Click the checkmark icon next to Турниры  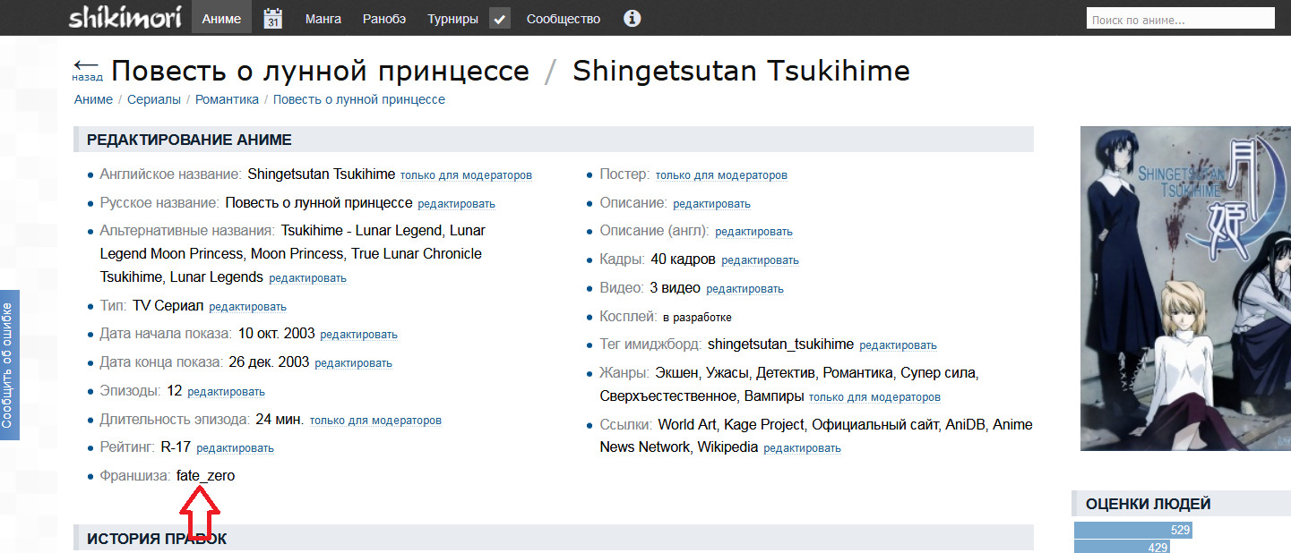(x=500, y=19)
